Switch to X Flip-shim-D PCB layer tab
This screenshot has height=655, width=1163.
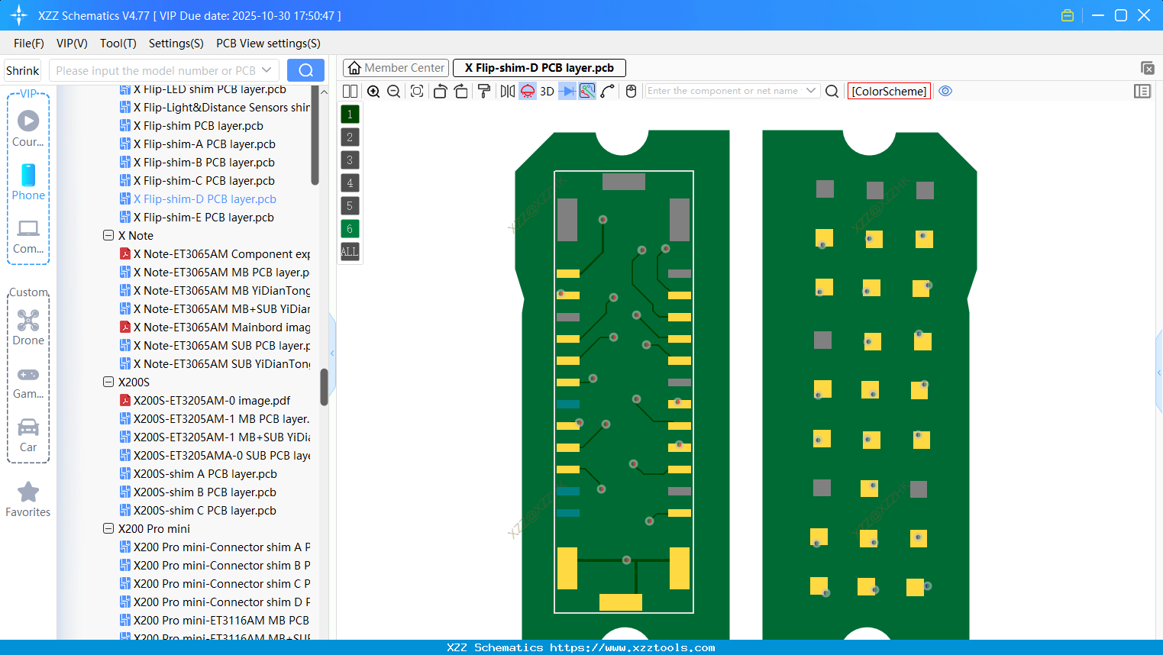539,67
